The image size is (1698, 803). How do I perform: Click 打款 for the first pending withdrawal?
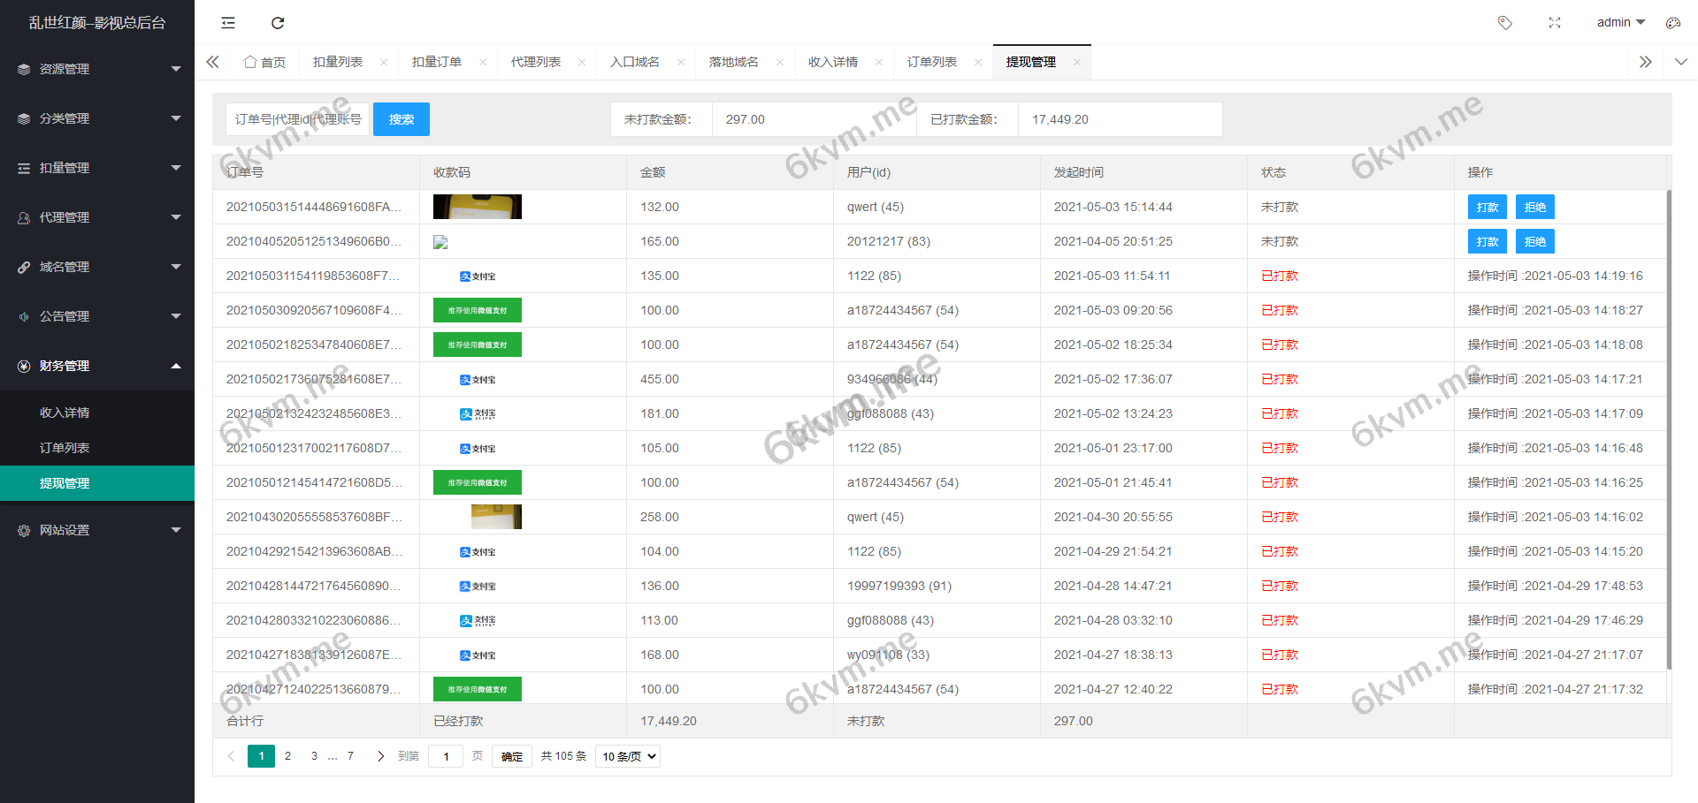1487,206
